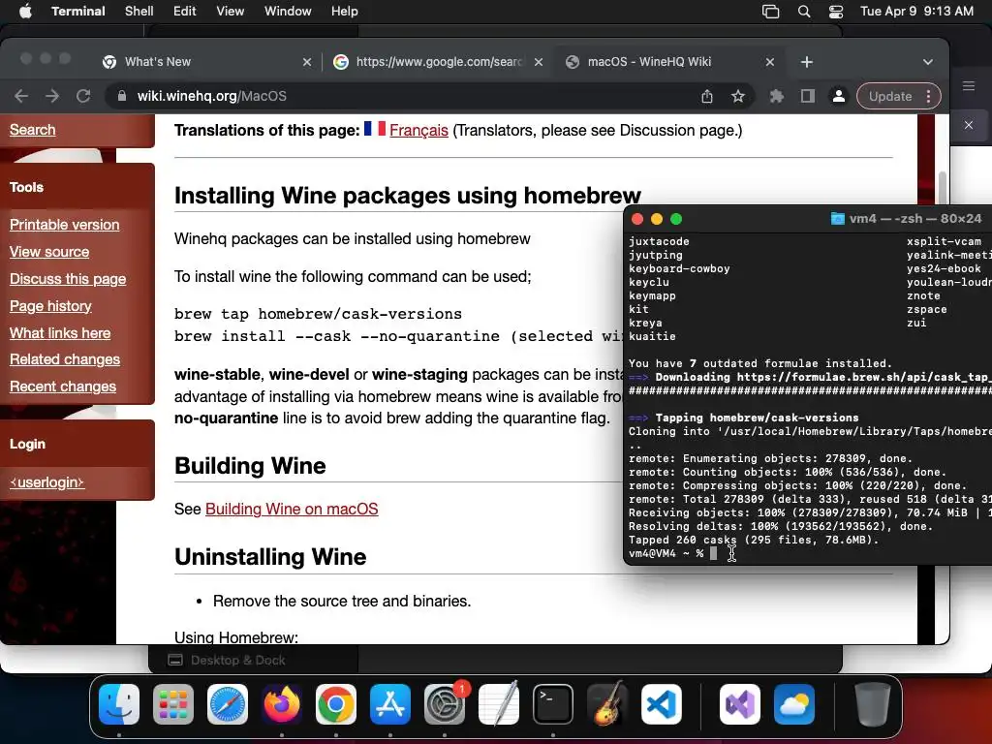992x744 pixels.
Task: Close the macOS - WineHQ Wiki tab
Action: [770, 62]
